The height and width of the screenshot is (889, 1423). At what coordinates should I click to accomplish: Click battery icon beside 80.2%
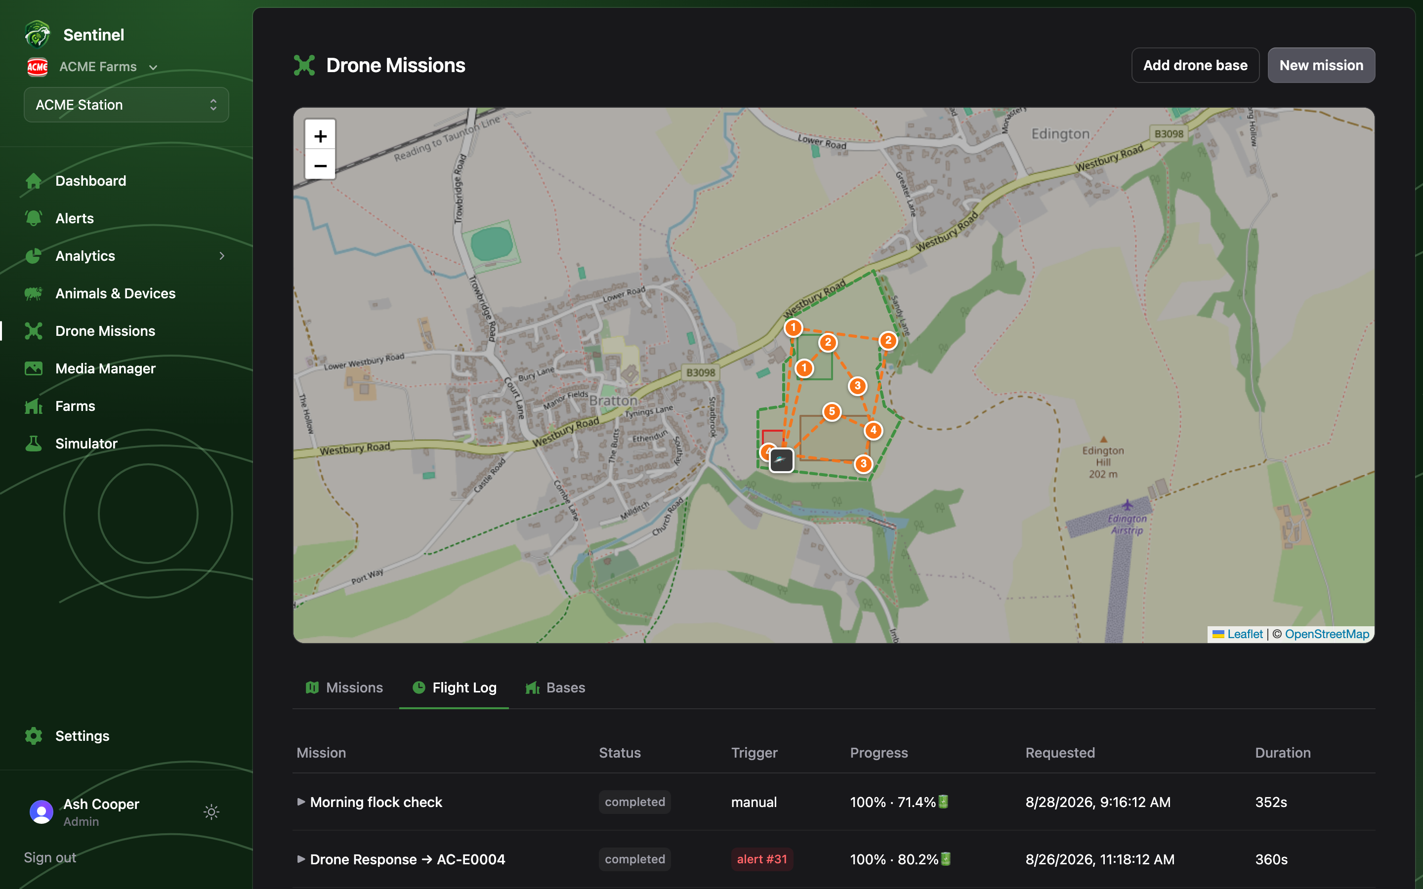[x=946, y=858]
